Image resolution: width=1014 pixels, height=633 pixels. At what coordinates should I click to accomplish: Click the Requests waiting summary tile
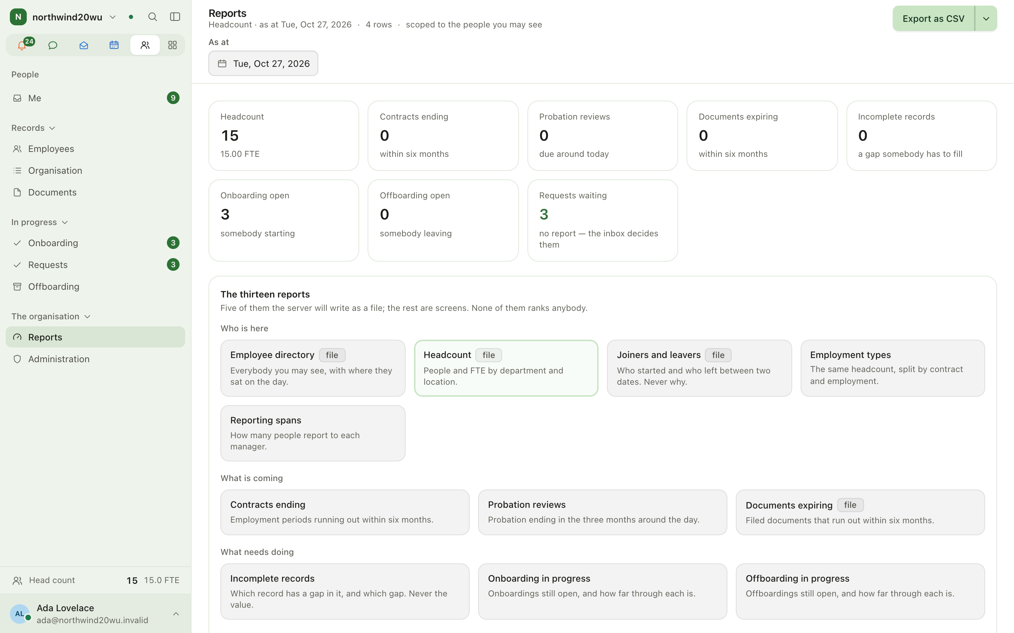pyautogui.click(x=602, y=220)
